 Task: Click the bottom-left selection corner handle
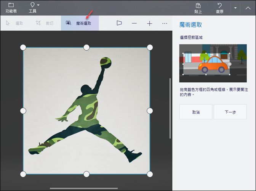[23, 174]
